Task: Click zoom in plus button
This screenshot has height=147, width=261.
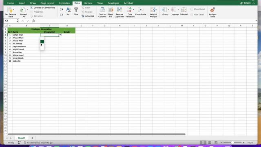Action: coord(243,143)
